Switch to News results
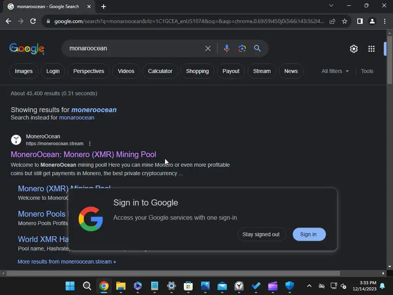Viewport: 393px width, 295px height. (291, 71)
